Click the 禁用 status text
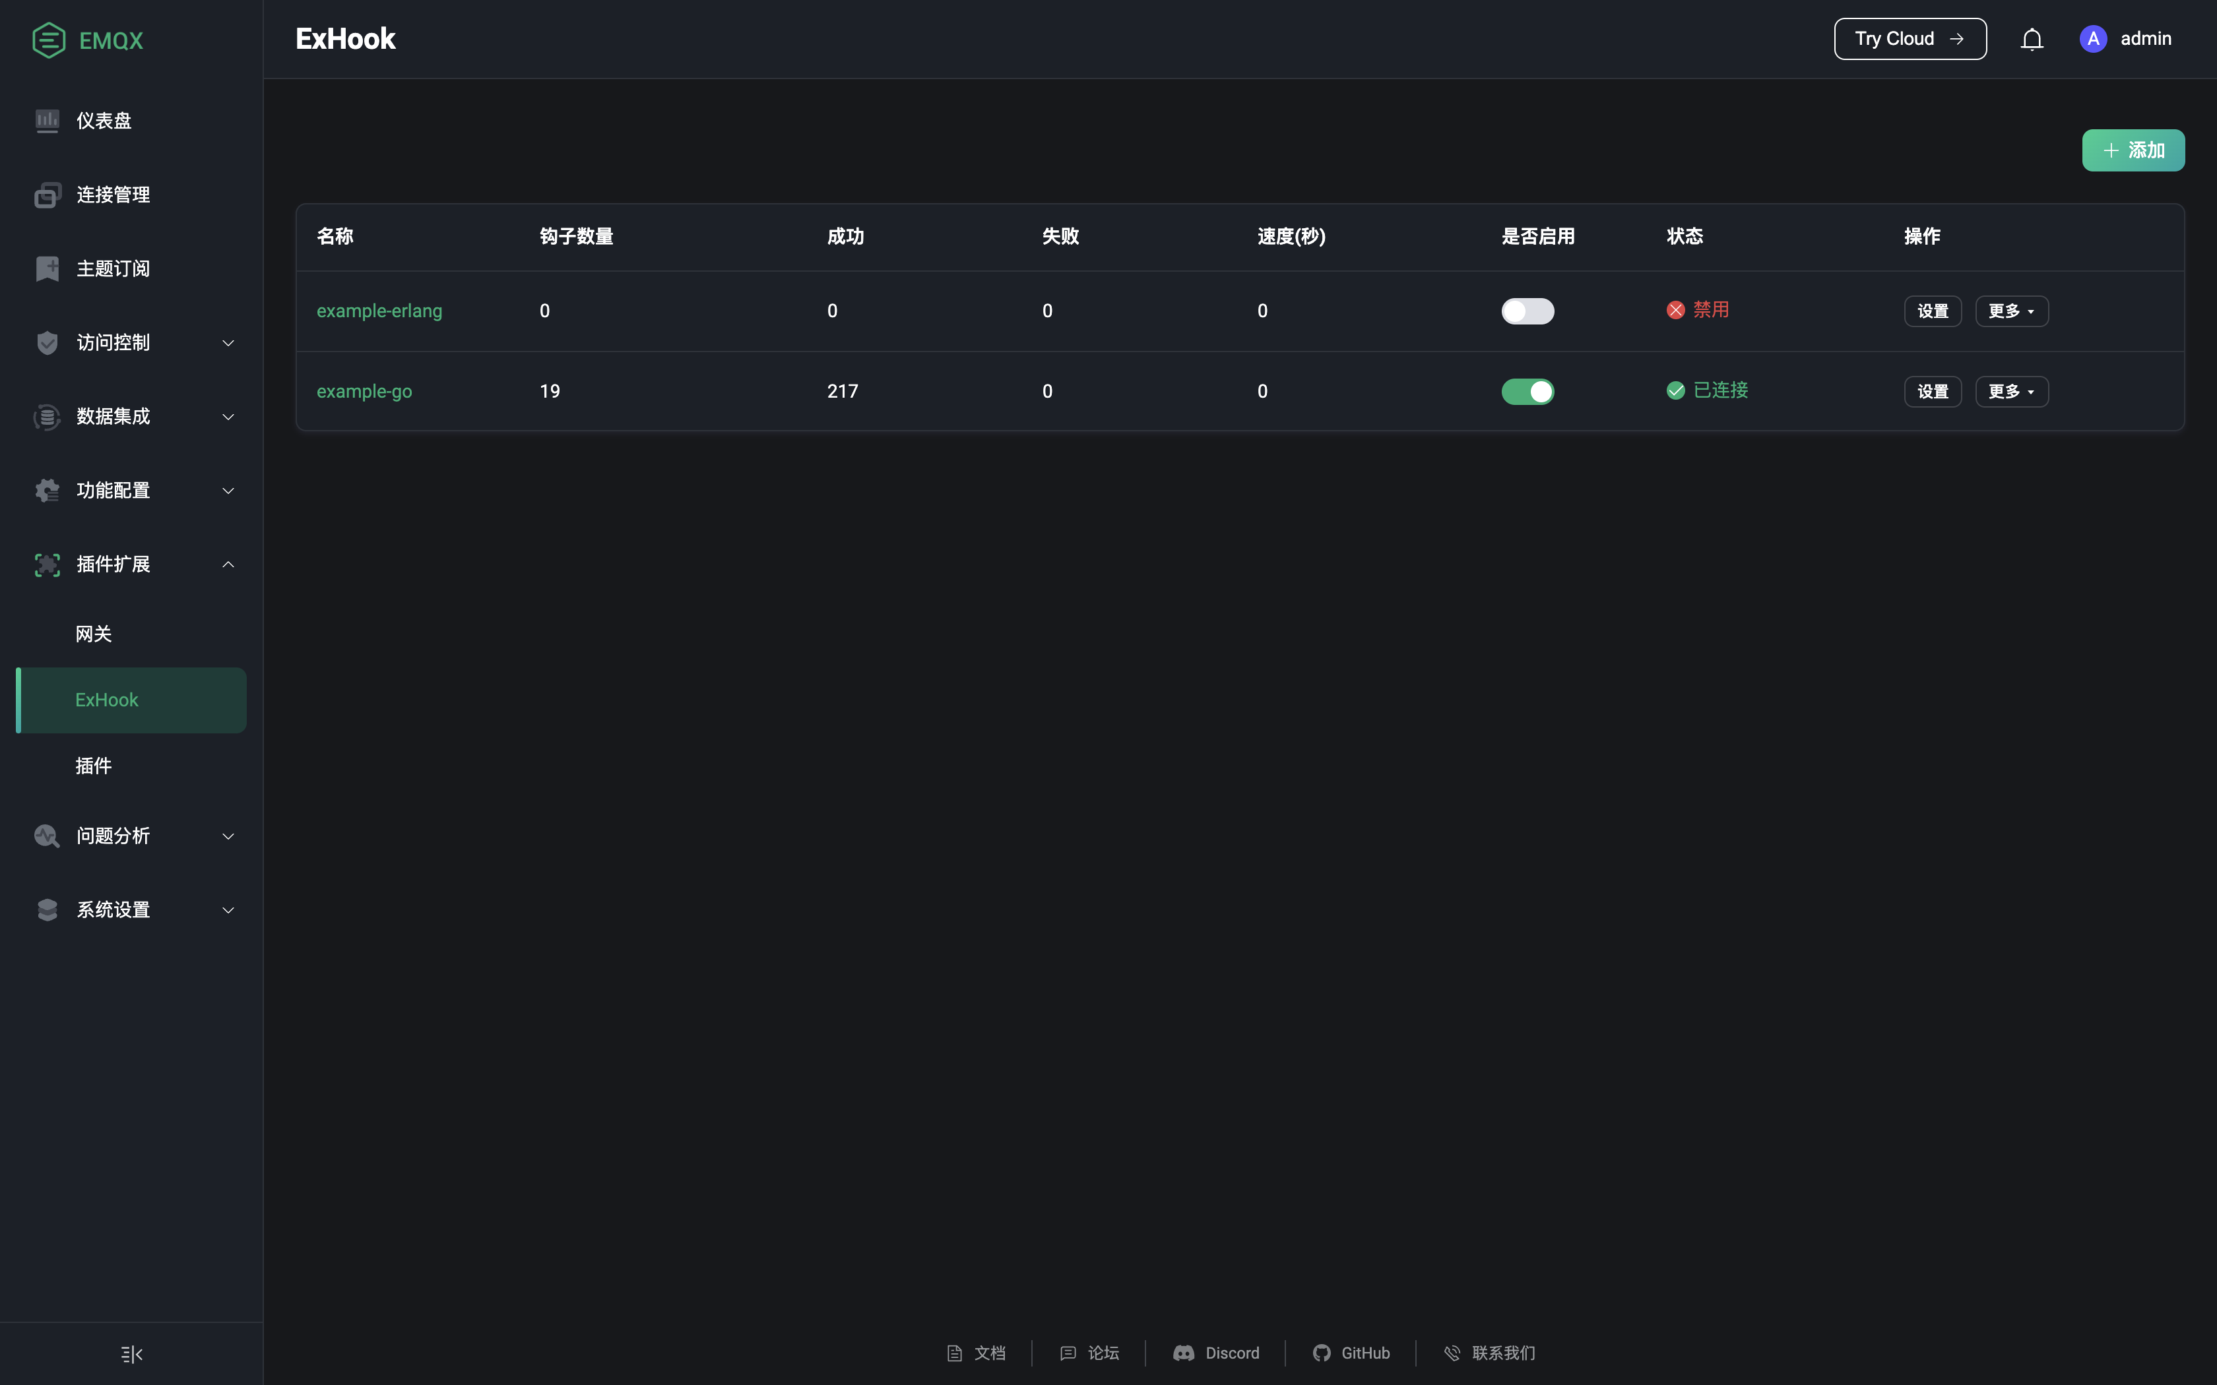This screenshot has width=2217, height=1385. pos(1710,309)
